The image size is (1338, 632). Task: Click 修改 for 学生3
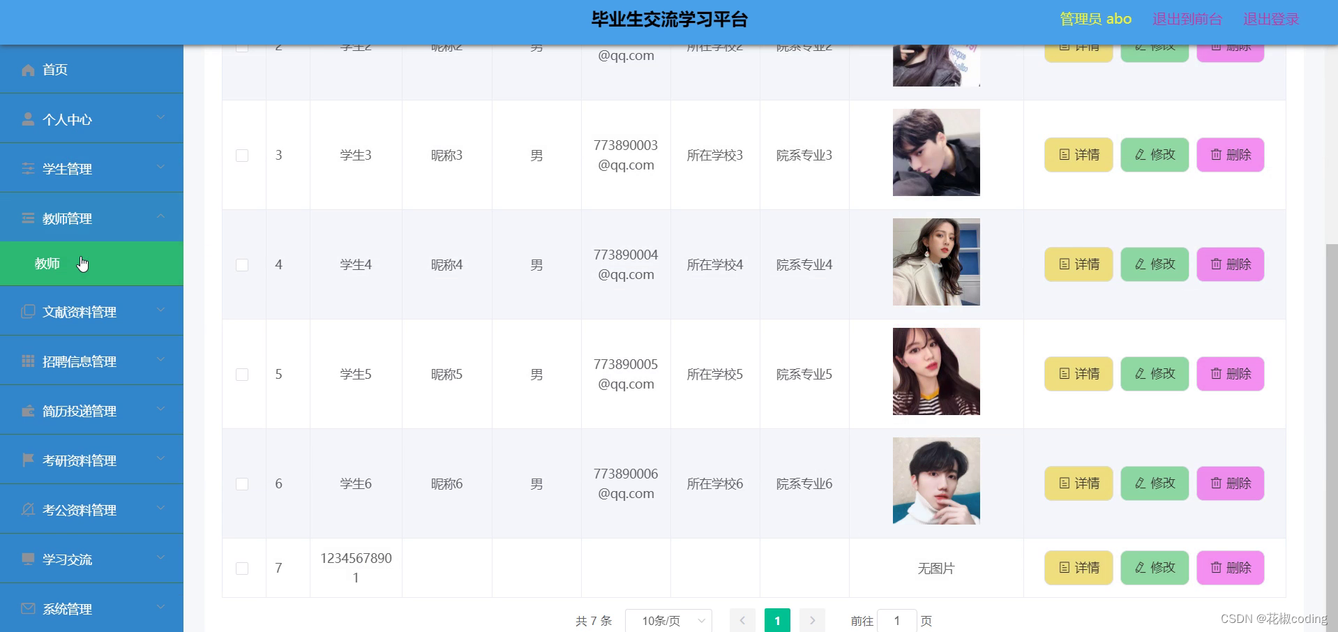(1155, 155)
